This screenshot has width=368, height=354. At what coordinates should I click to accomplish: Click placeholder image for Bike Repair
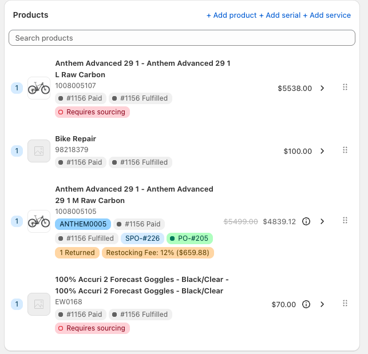39,151
